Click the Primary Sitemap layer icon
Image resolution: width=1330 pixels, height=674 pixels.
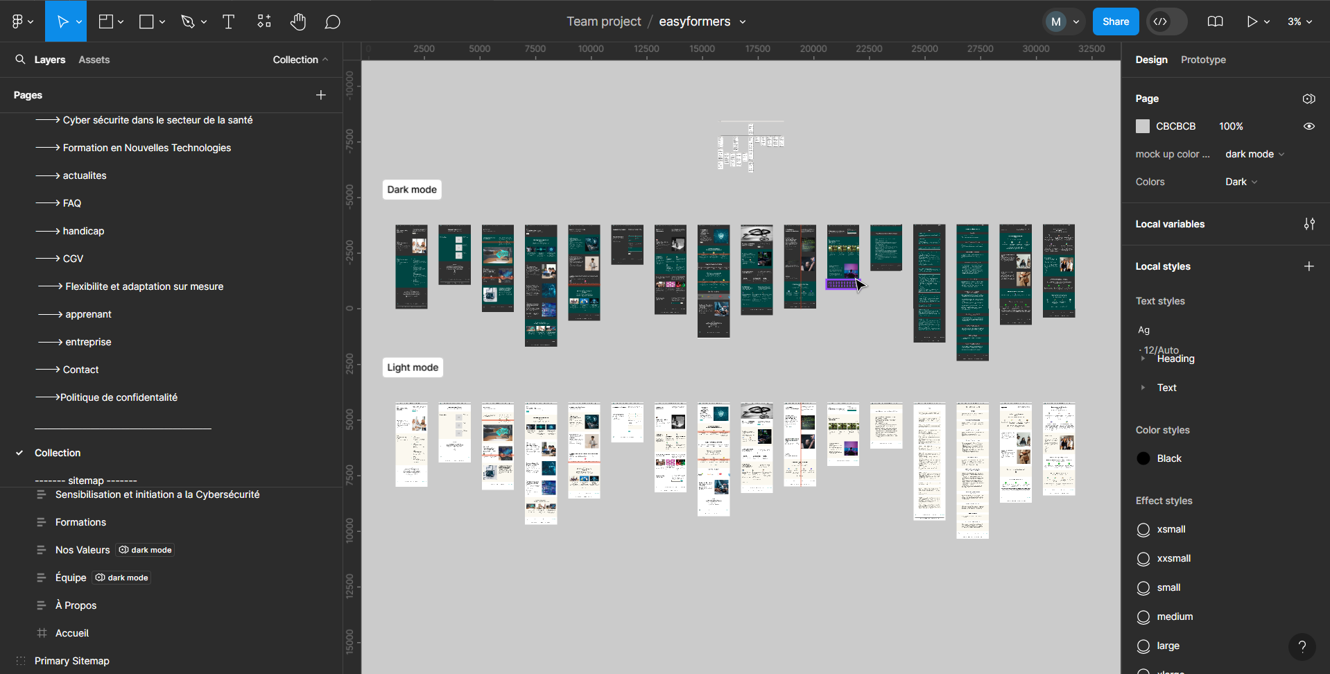[21, 661]
